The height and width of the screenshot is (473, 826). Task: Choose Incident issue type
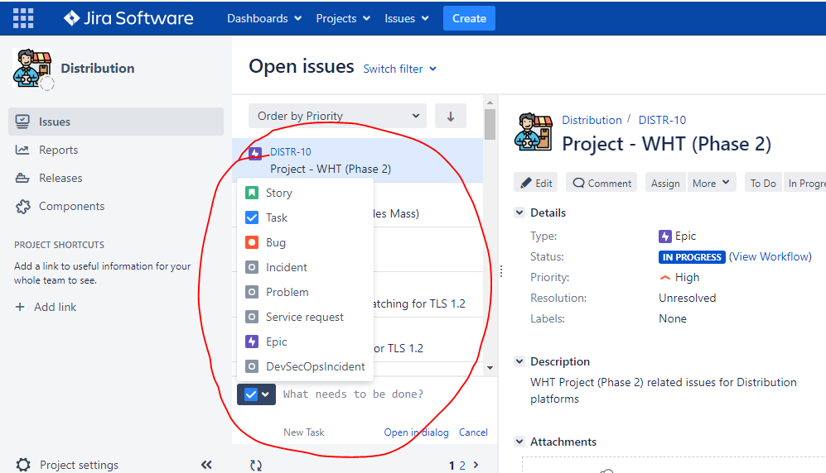(306, 267)
